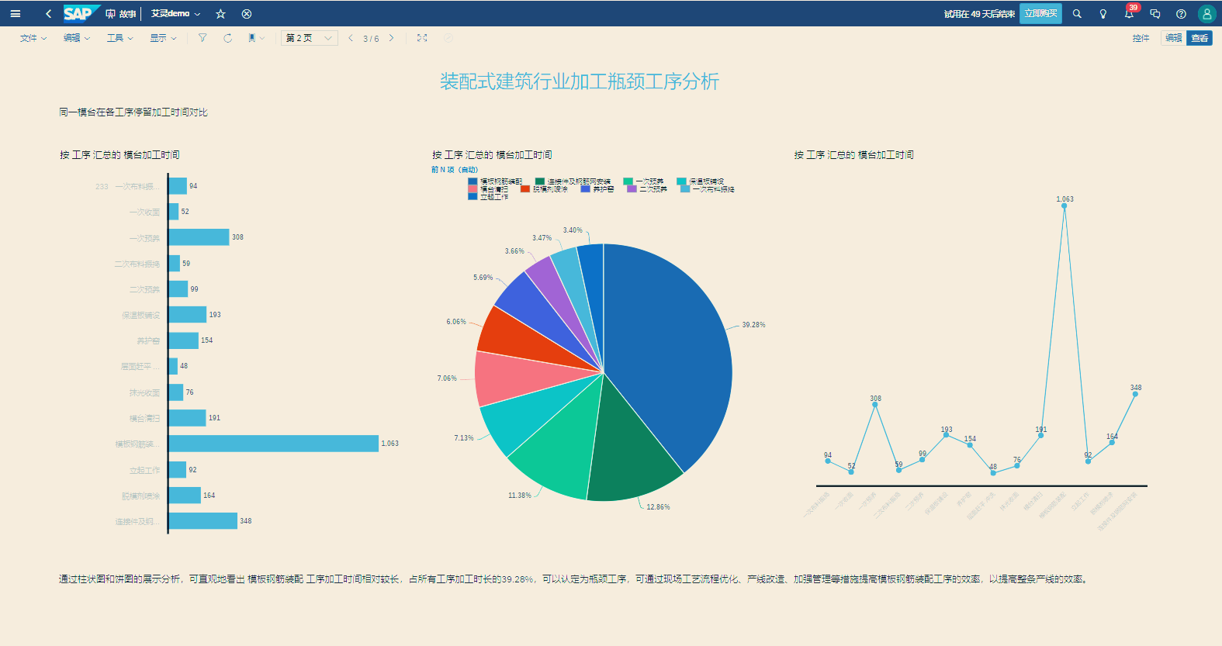Click the filter funnel icon in toolbar

click(x=203, y=38)
